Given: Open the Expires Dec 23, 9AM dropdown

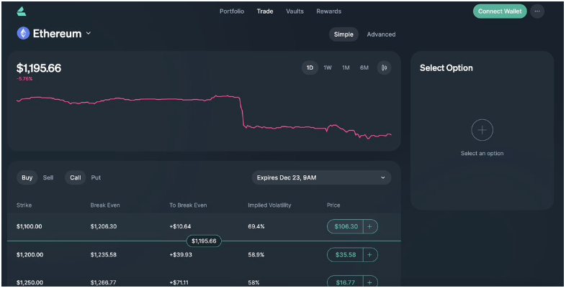Looking at the screenshot, I should click(321, 177).
